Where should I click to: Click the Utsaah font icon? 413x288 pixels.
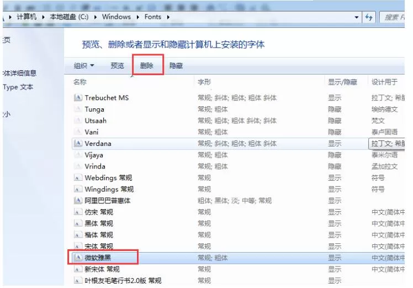(78, 121)
